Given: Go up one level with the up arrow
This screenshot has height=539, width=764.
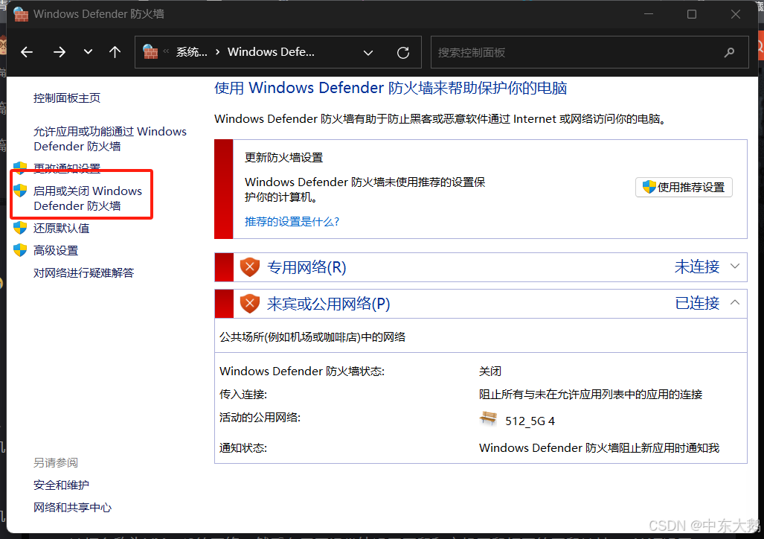Looking at the screenshot, I should [115, 51].
